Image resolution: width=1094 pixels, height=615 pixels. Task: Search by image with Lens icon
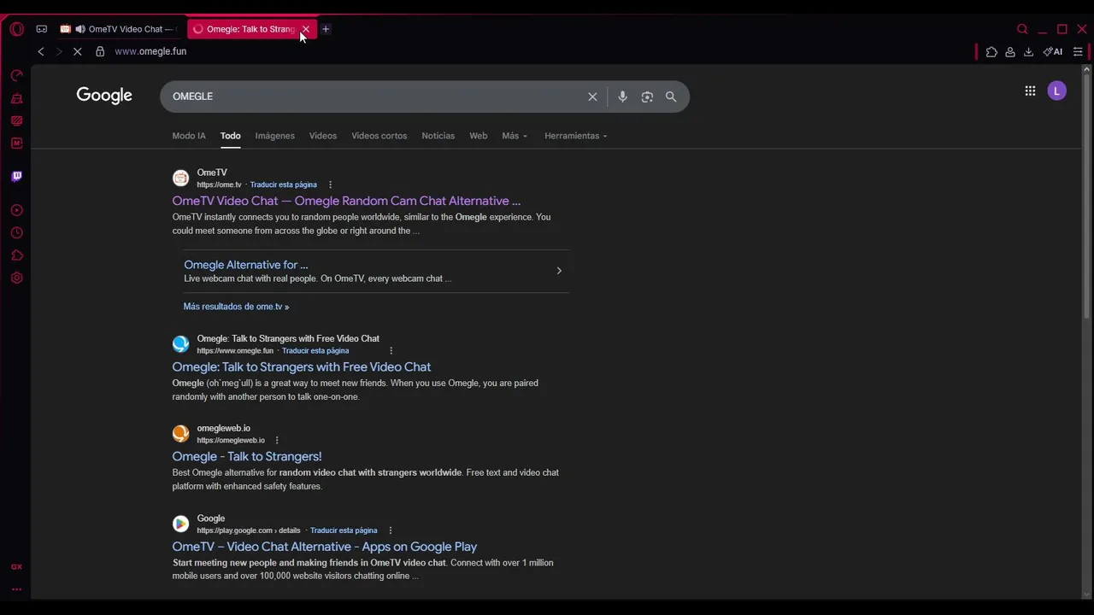(647, 97)
